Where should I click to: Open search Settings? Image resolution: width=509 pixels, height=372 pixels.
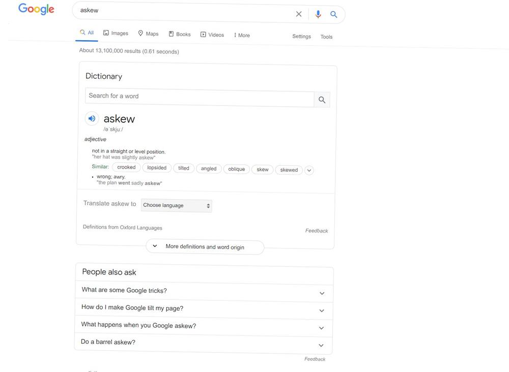coord(301,36)
